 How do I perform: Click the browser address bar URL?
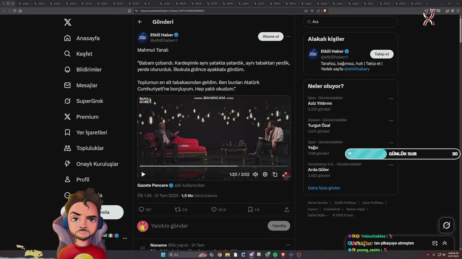(x=172, y=11)
